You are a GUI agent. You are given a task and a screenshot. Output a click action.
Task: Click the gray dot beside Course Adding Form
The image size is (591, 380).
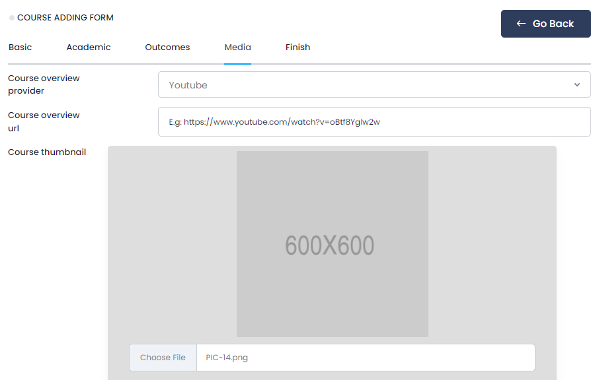(x=12, y=18)
